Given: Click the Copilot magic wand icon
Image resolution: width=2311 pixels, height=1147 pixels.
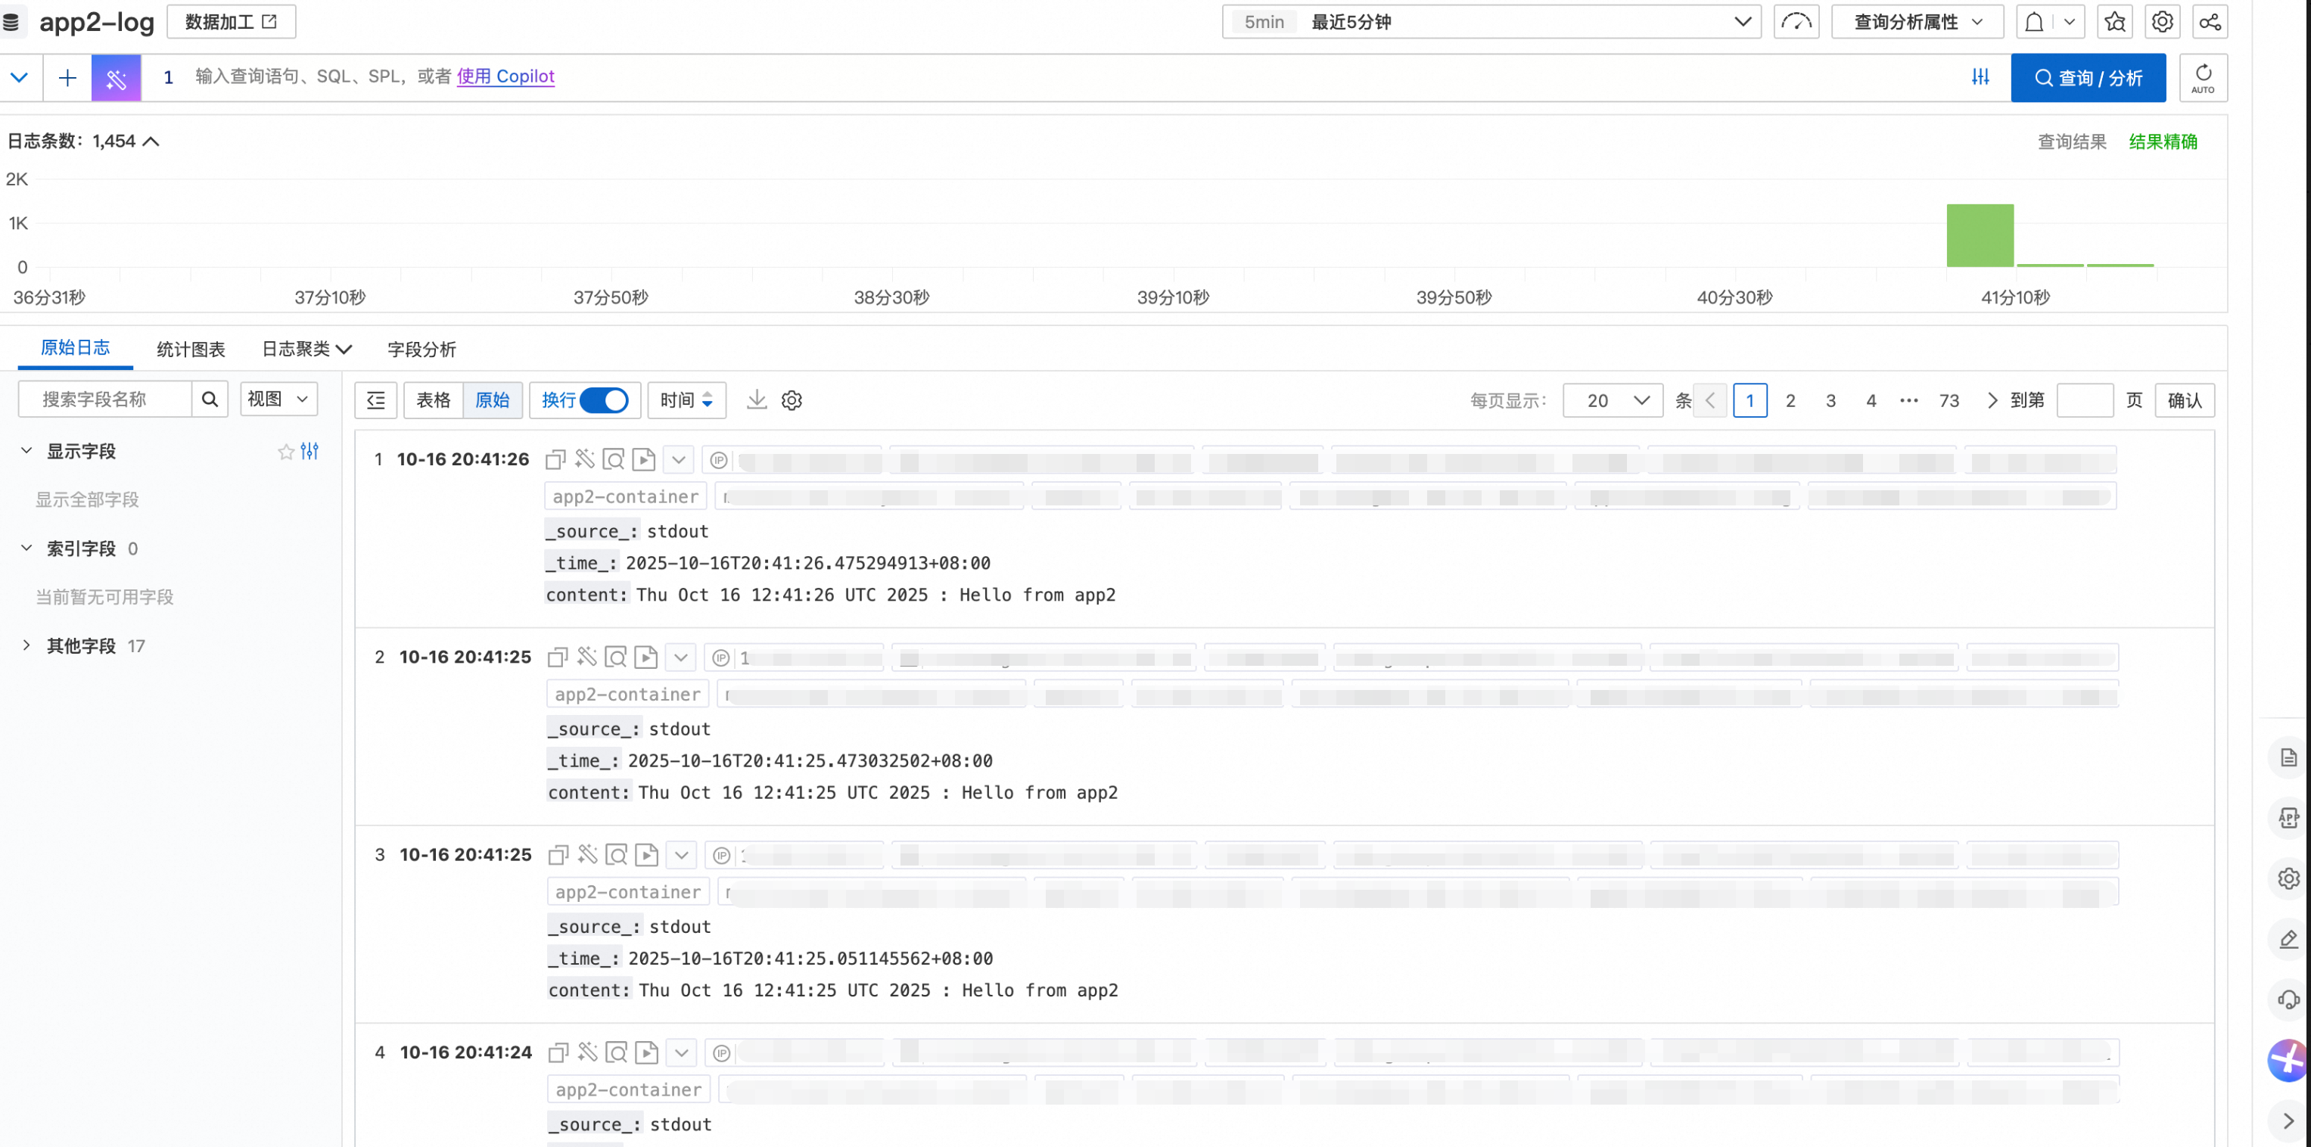Looking at the screenshot, I should (116, 77).
